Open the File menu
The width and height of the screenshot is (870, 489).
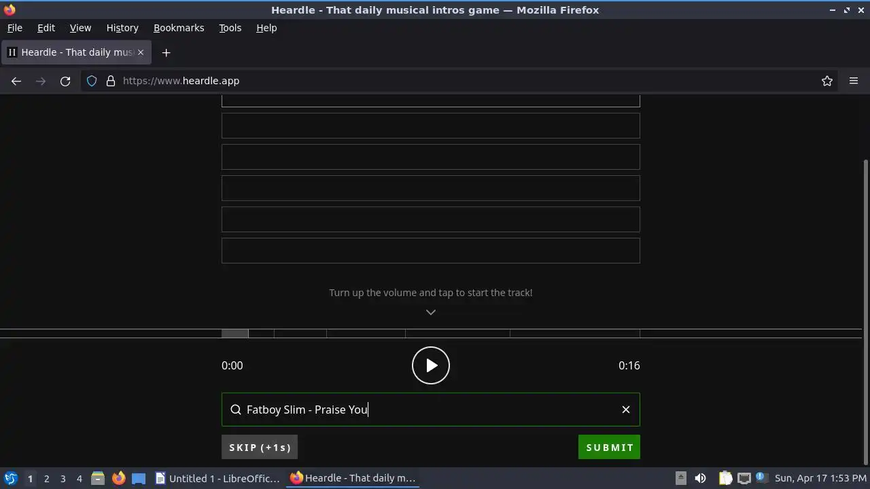pyautogui.click(x=14, y=28)
